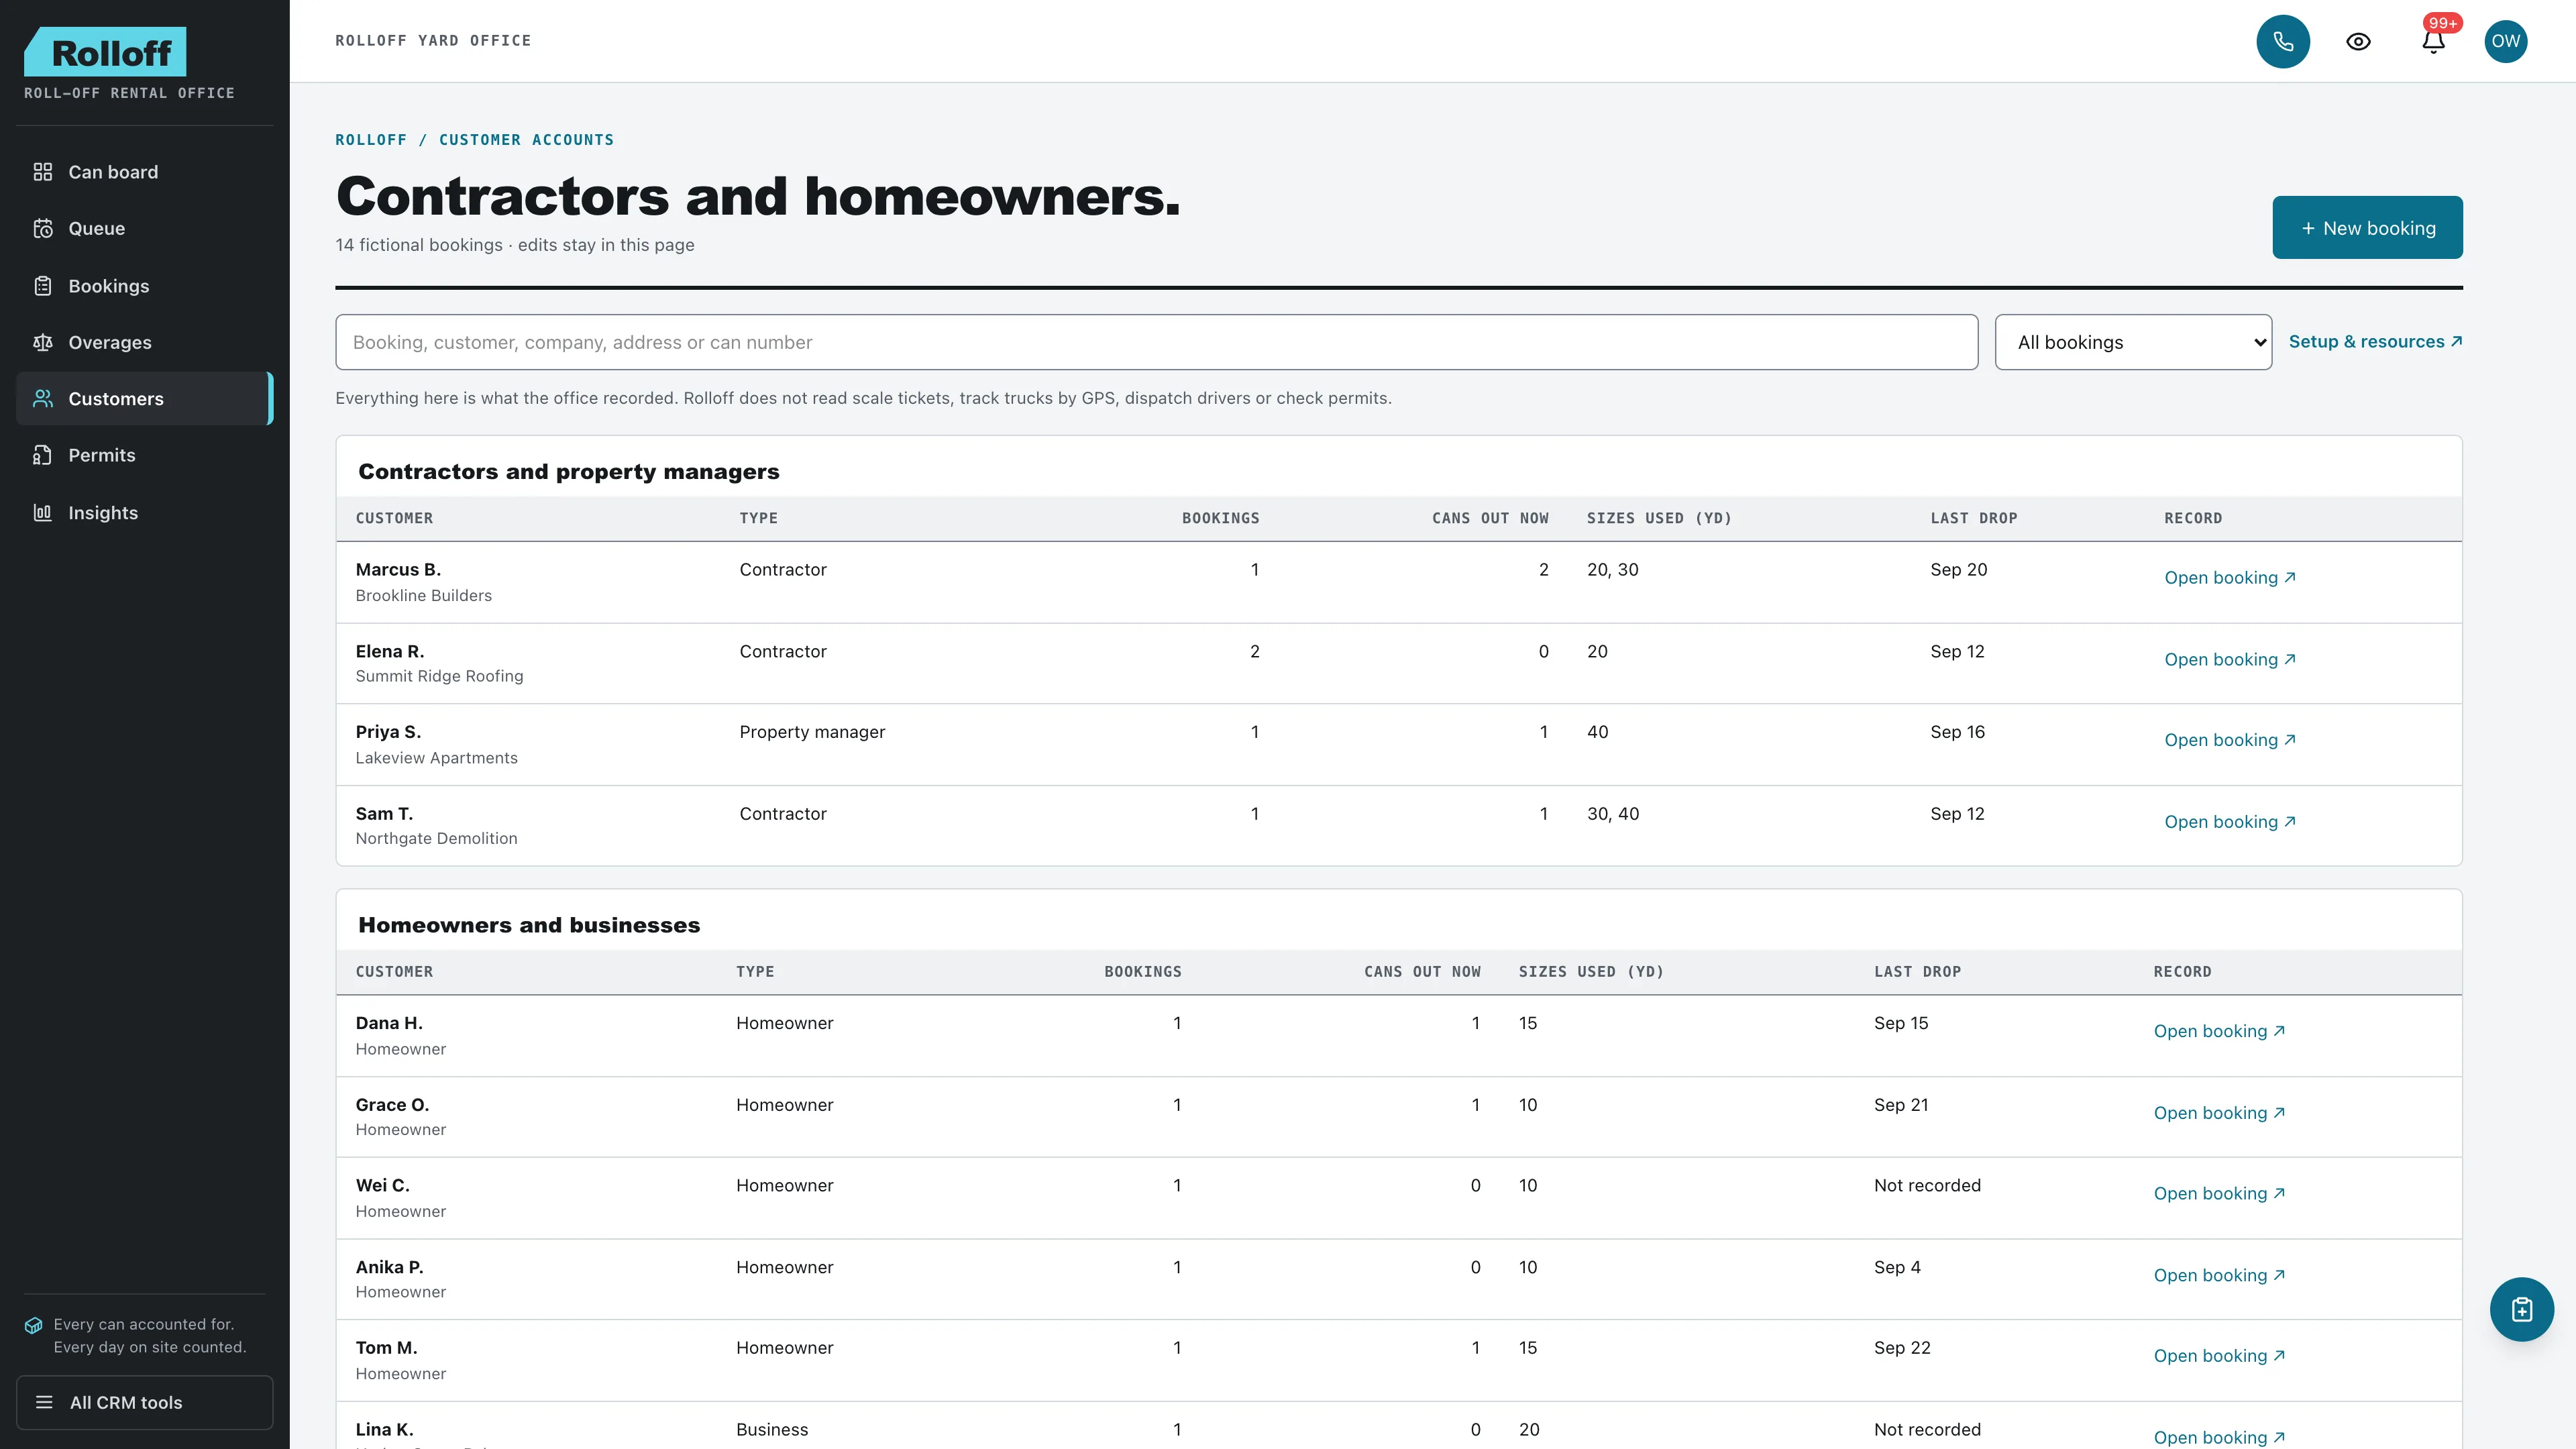Screen dimensions: 2576x1449
Task: Open notifications bell with 99+ badge
Action: pos(2434,41)
